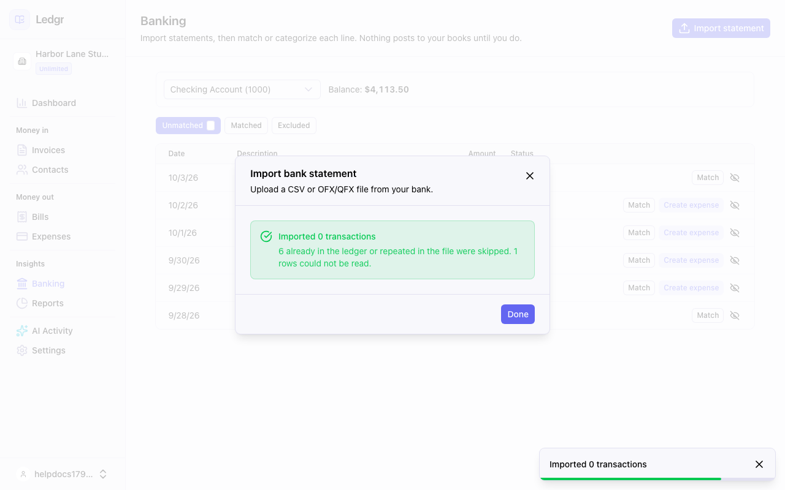Viewport: 785px width, 490px height.
Task: Exclude the 10/2/26 transaction
Action: pyautogui.click(x=735, y=205)
